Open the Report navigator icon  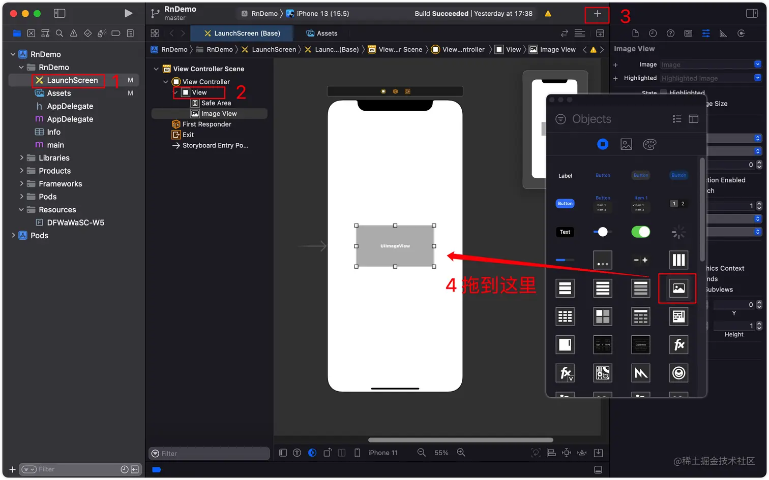[x=130, y=34]
